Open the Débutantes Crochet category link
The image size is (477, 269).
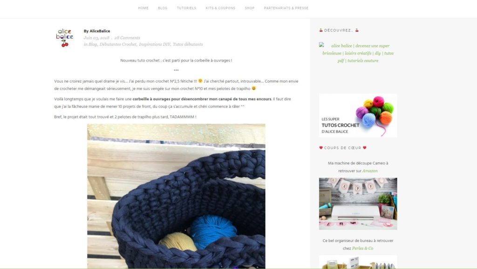(118, 44)
